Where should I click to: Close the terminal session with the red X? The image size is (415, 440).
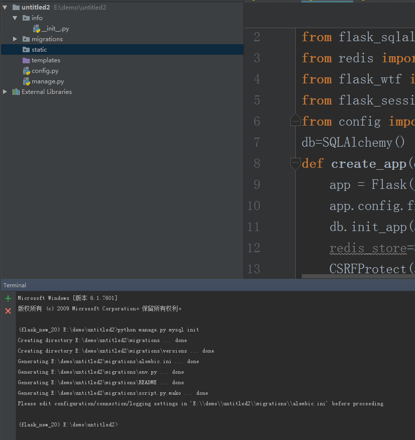8,311
